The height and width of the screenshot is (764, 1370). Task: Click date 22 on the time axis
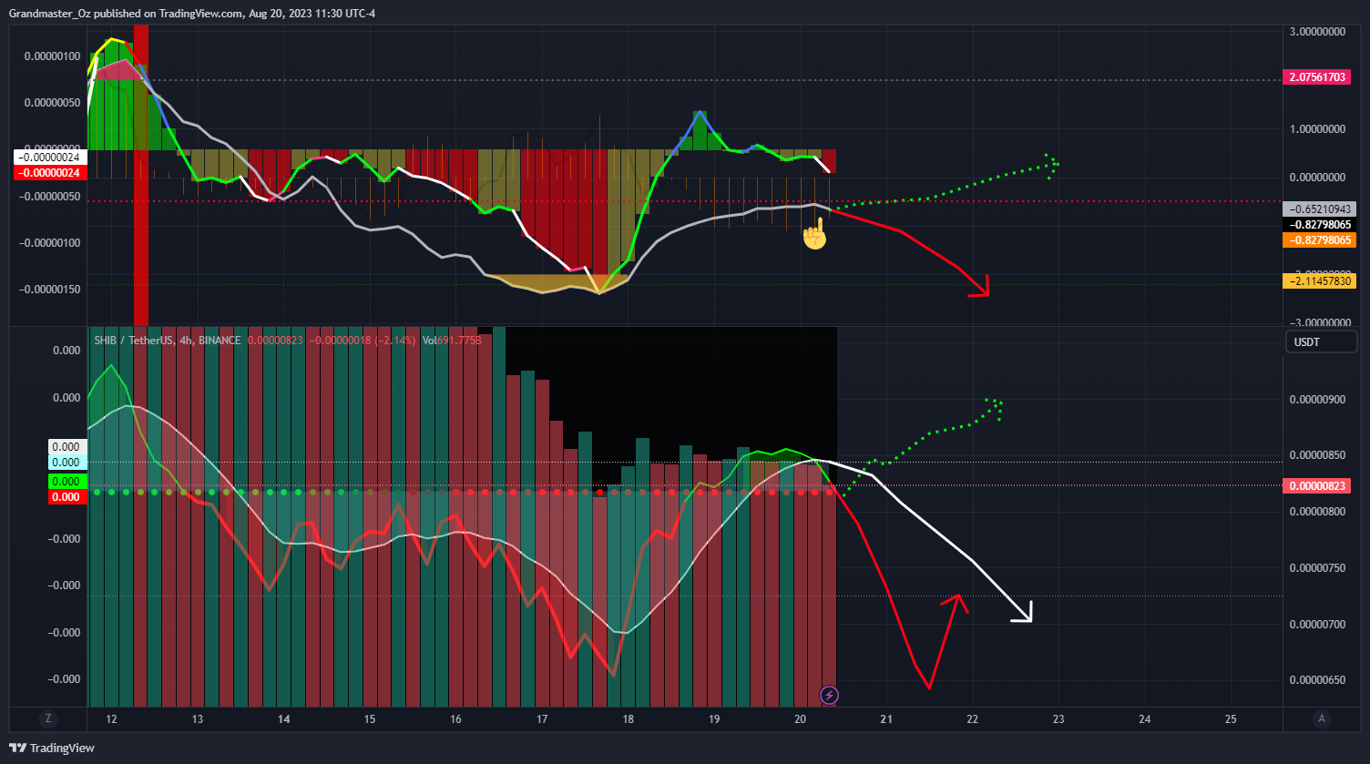[x=972, y=719]
